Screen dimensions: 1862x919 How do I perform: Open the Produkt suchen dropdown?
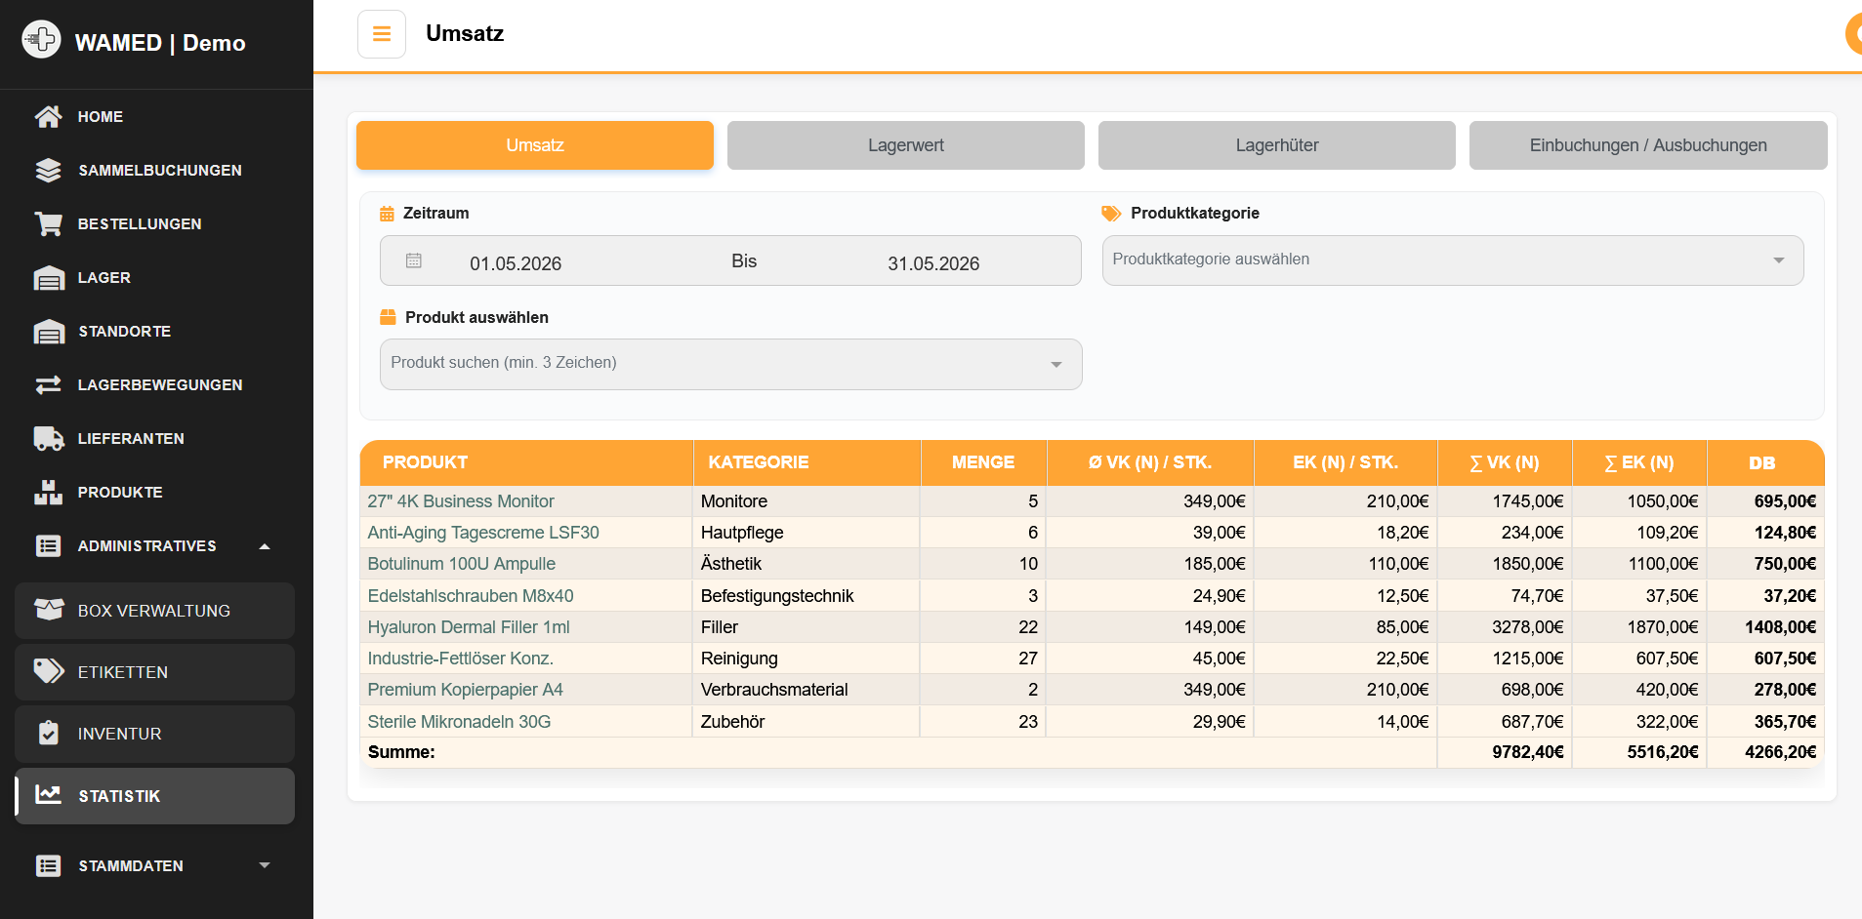click(730, 364)
